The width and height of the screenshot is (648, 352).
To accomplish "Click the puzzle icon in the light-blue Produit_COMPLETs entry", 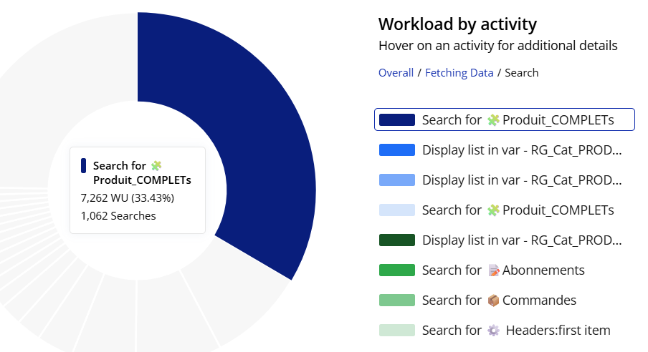I will pyautogui.click(x=493, y=210).
